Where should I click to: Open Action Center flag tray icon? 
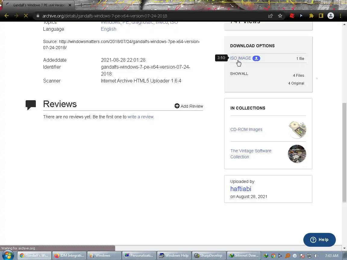pos(302,255)
